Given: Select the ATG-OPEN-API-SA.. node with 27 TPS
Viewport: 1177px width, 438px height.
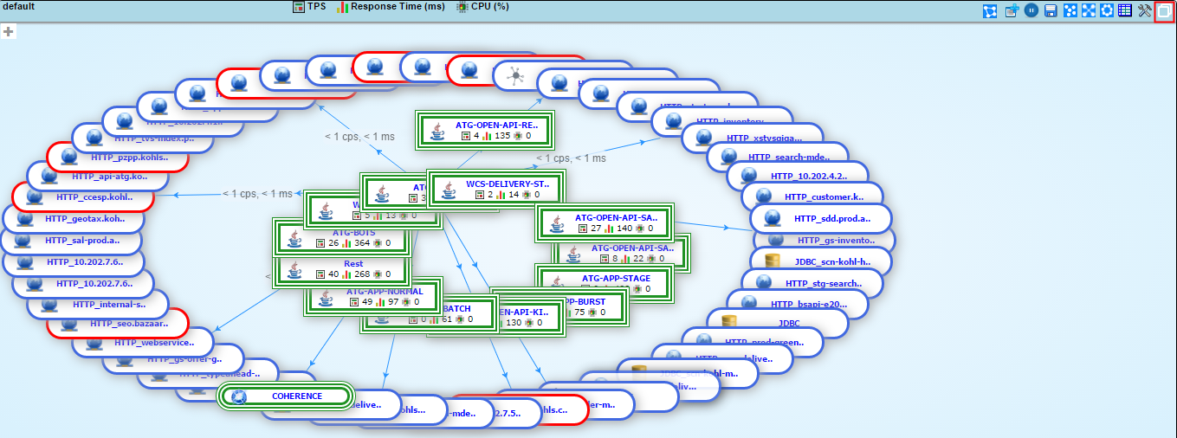Looking at the screenshot, I should [x=604, y=222].
